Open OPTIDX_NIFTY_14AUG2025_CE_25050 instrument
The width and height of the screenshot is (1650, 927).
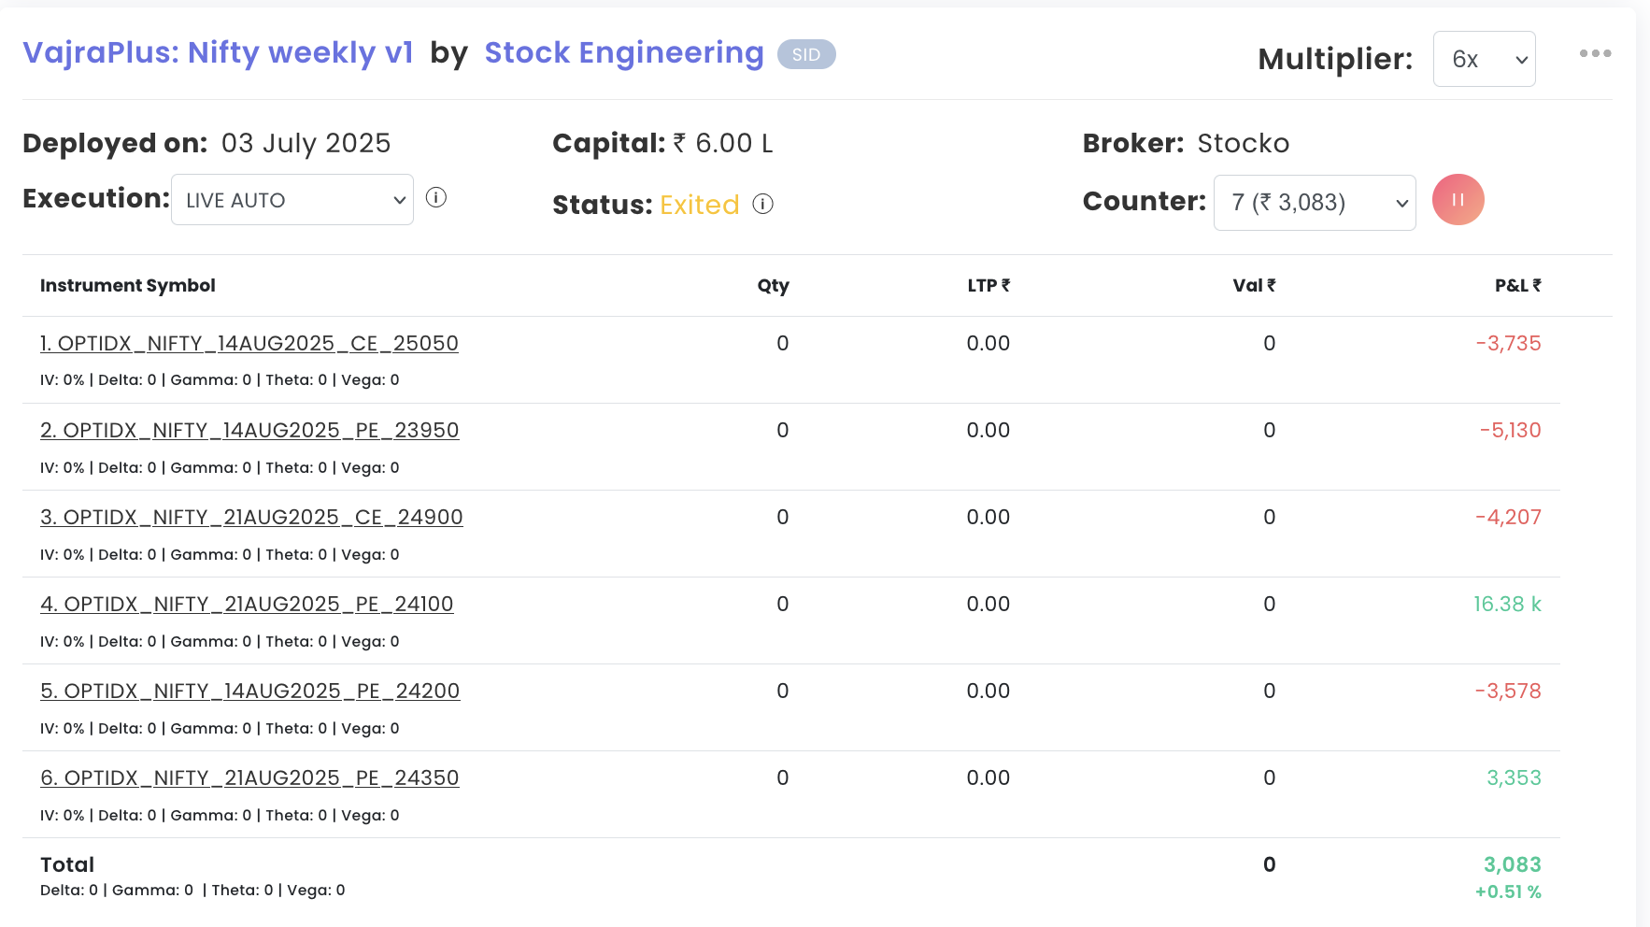coord(249,344)
